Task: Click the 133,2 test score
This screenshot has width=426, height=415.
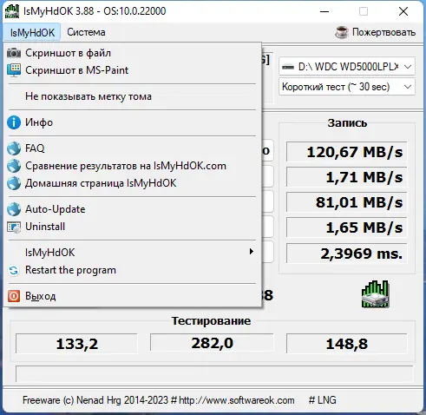Action: coord(76,344)
